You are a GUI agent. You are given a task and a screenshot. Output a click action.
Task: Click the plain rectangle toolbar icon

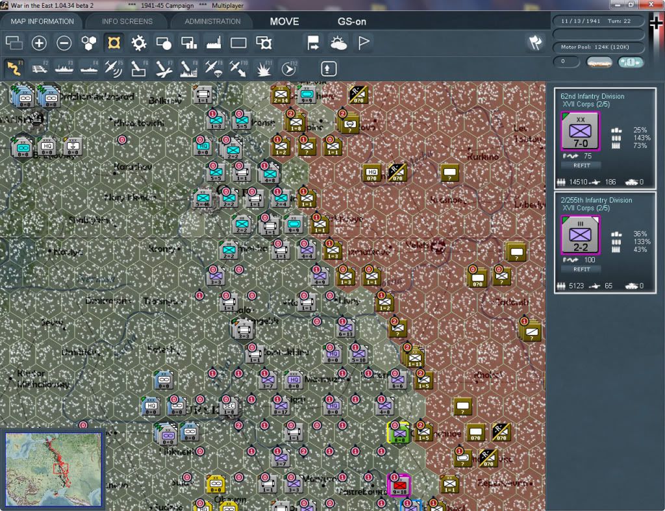(238, 43)
